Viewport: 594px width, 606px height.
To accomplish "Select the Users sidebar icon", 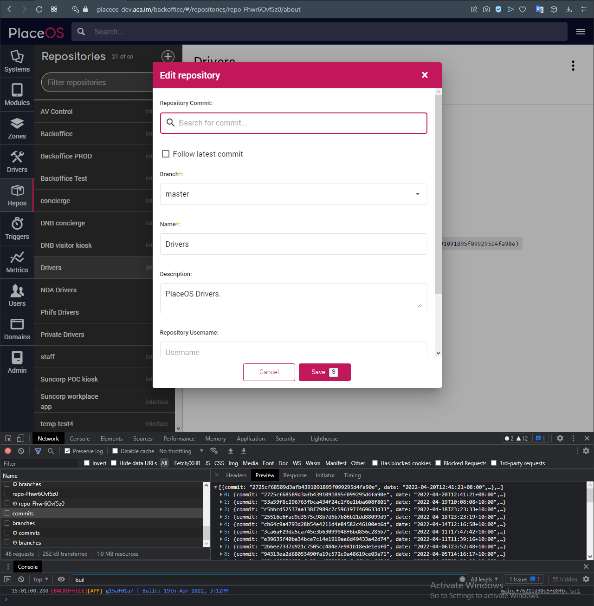I will (17, 295).
